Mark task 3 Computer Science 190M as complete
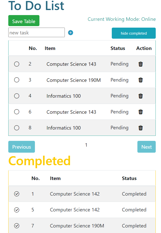Viewport: 161px width, 233px height. coord(17,80)
